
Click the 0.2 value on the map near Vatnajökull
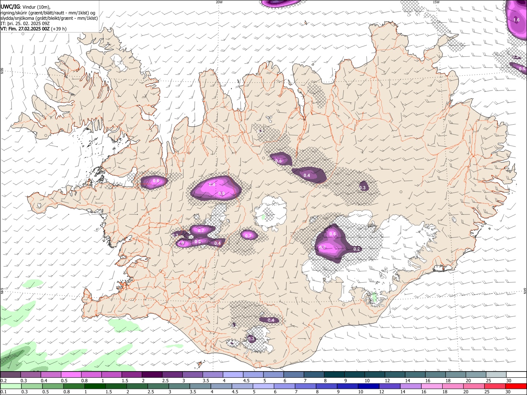(357, 249)
